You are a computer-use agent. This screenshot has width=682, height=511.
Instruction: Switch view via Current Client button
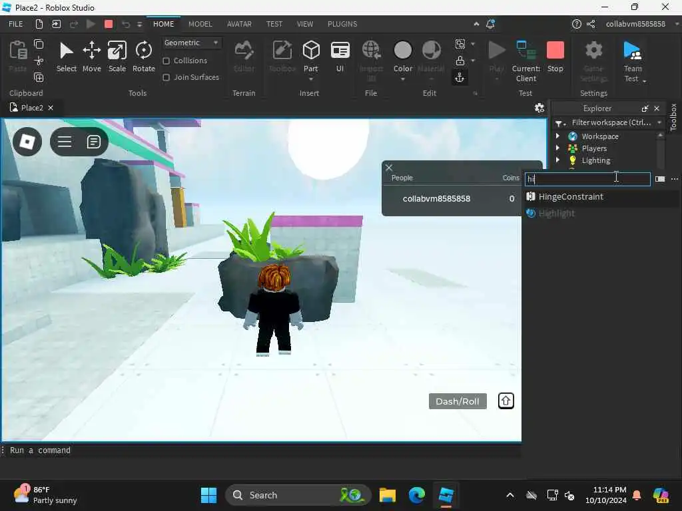pos(526,61)
